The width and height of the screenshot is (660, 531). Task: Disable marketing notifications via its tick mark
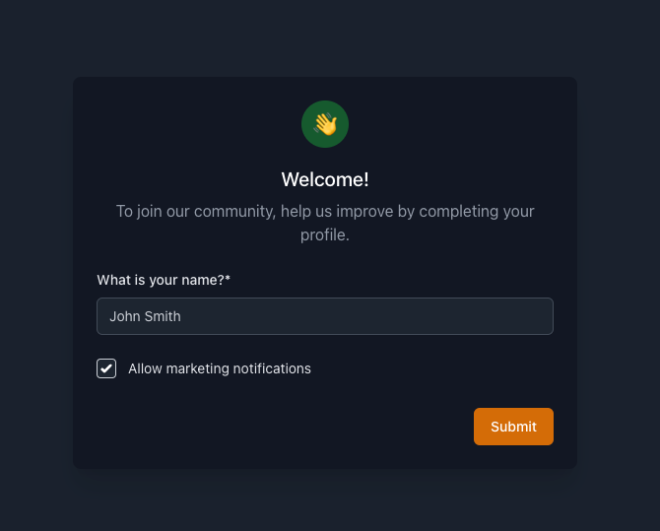pos(106,368)
